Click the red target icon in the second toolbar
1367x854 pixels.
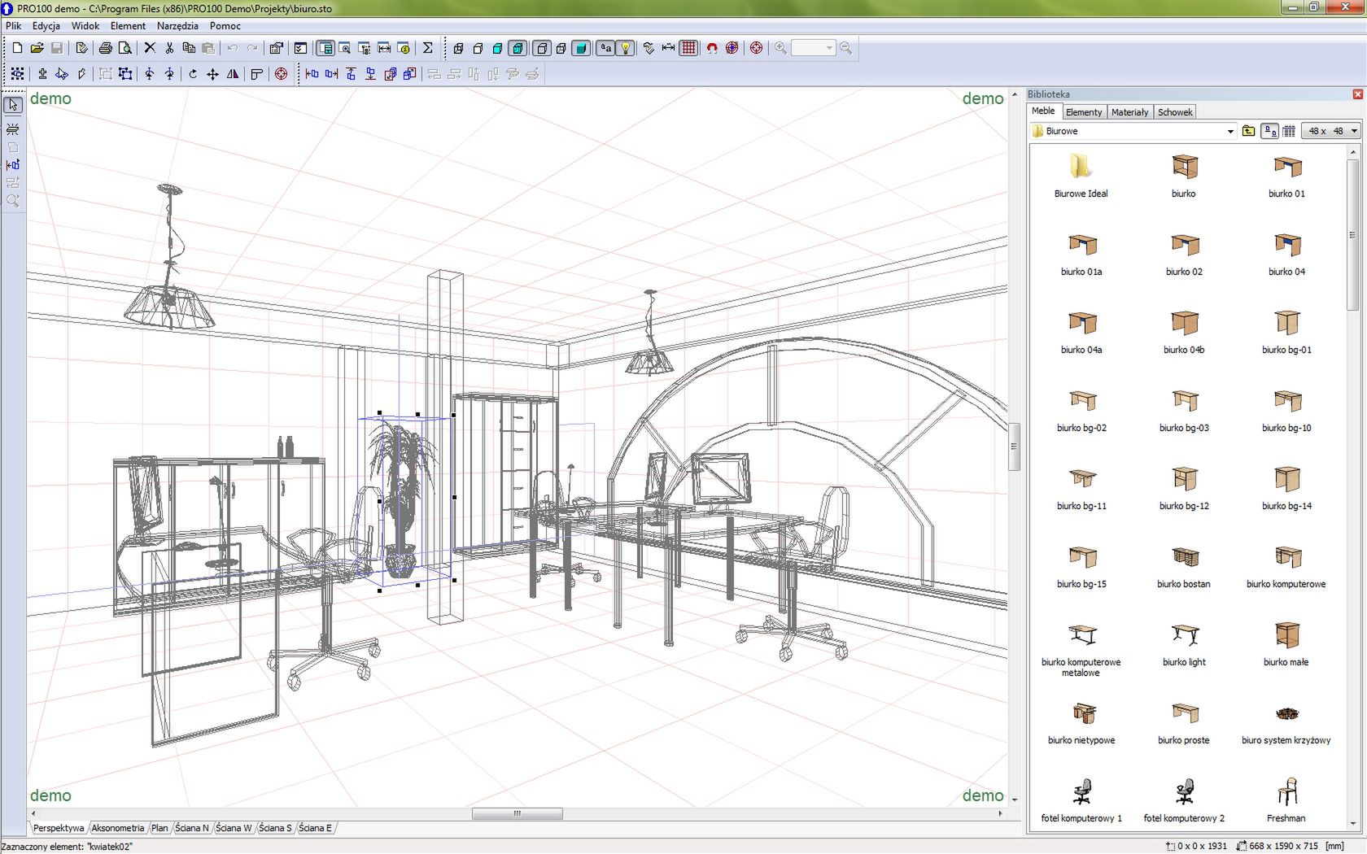coord(281,74)
